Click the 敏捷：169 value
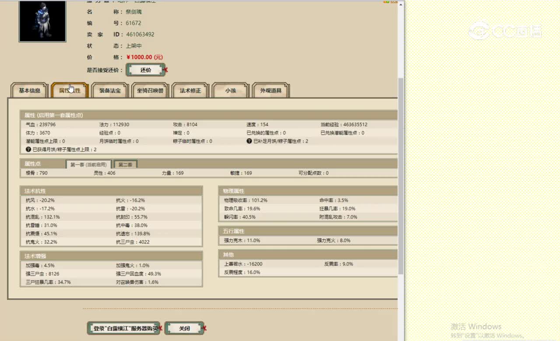560x341 pixels. click(241, 173)
